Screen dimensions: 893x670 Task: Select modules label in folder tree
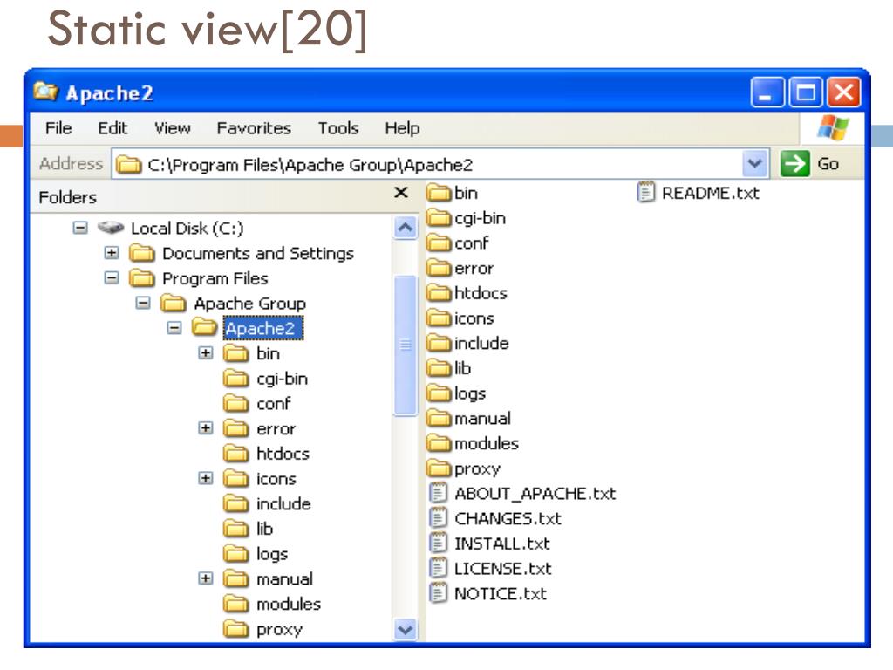288,605
